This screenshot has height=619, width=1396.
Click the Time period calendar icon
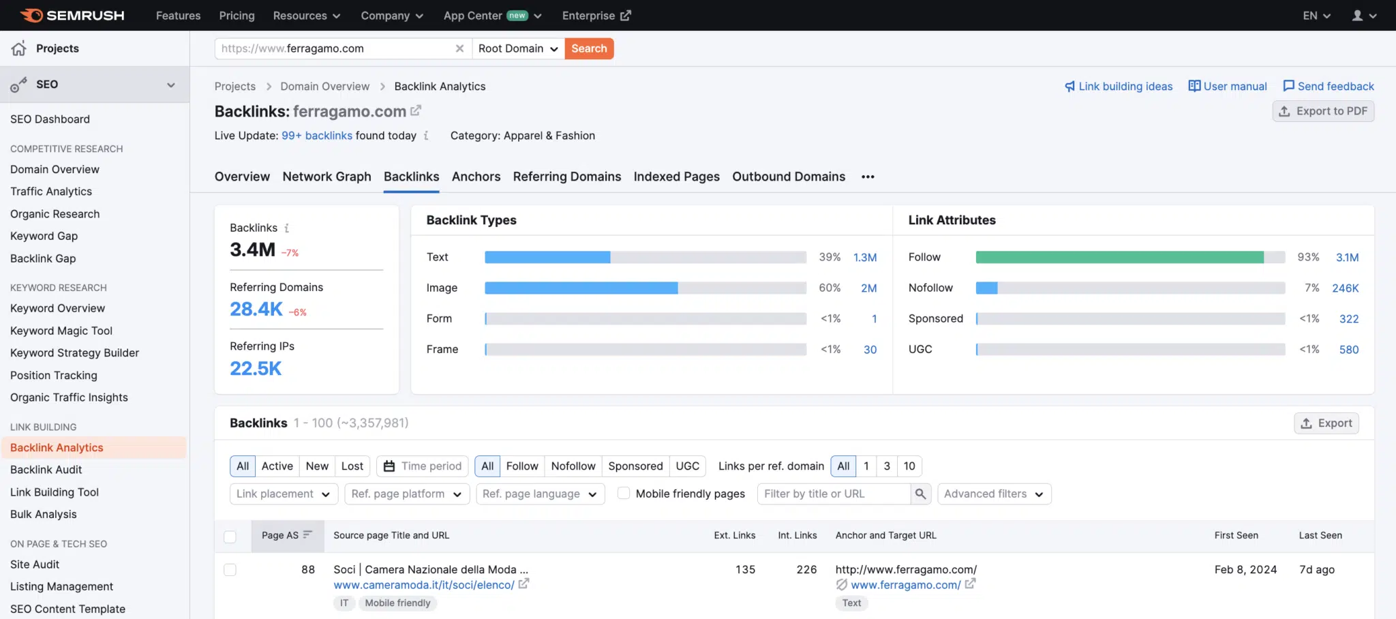(x=389, y=466)
